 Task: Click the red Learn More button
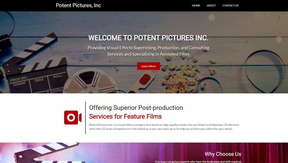point(148,66)
